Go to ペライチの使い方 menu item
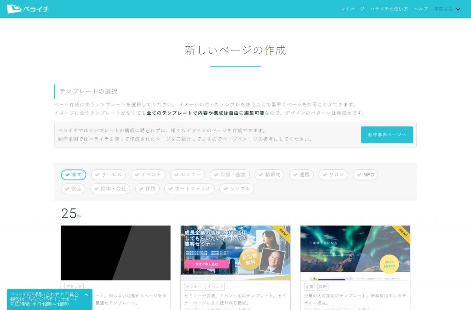 click(389, 9)
